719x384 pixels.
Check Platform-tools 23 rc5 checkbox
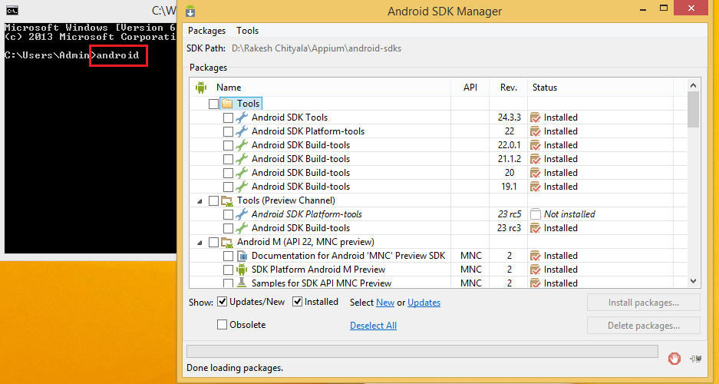[228, 214]
